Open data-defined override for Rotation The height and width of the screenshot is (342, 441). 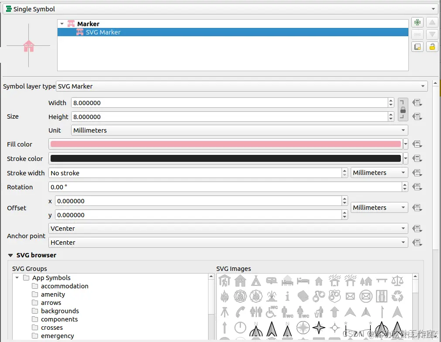point(417,187)
